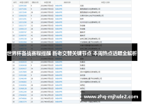Click MBAPPE trademark link in row 18
Screen dimensions: 144x104
59,62
